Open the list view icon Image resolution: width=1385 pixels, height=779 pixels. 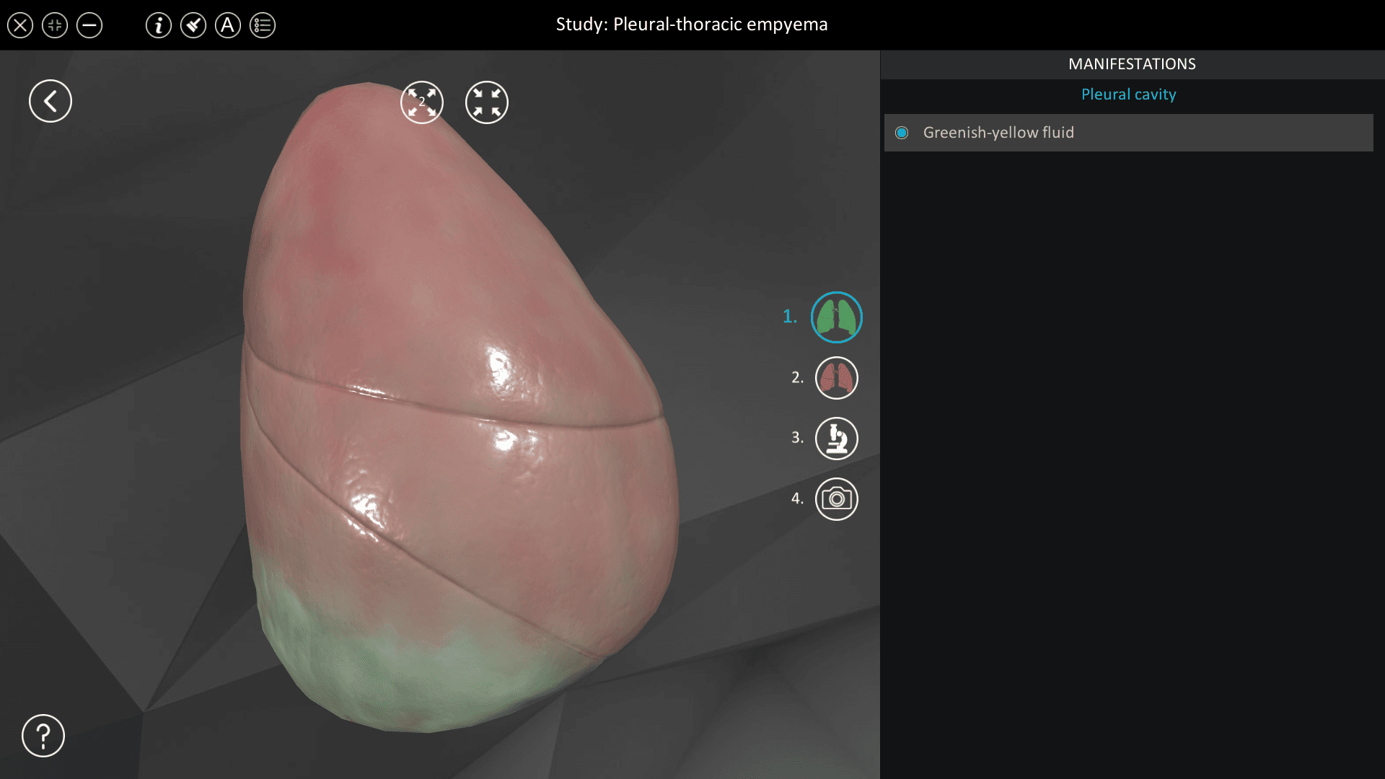(263, 26)
